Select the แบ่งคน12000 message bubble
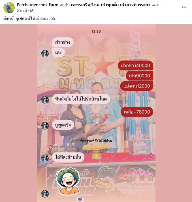This screenshot has width=192, height=202. tap(137, 86)
